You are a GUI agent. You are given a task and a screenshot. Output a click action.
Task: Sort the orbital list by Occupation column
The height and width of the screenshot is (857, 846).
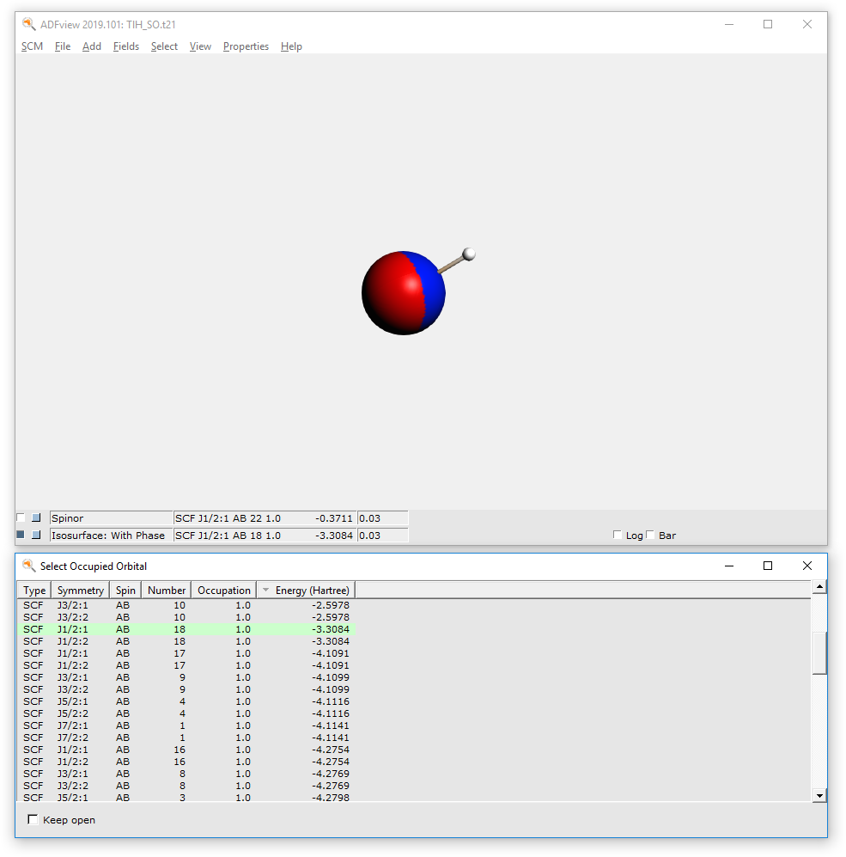tap(223, 591)
